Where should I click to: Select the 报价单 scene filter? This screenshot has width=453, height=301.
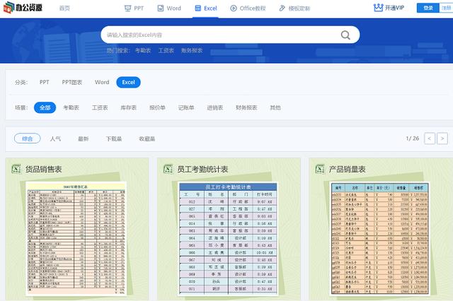(x=157, y=107)
